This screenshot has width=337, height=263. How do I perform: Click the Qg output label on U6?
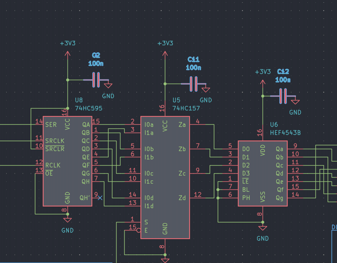pyautogui.click(x=279, y=198)
